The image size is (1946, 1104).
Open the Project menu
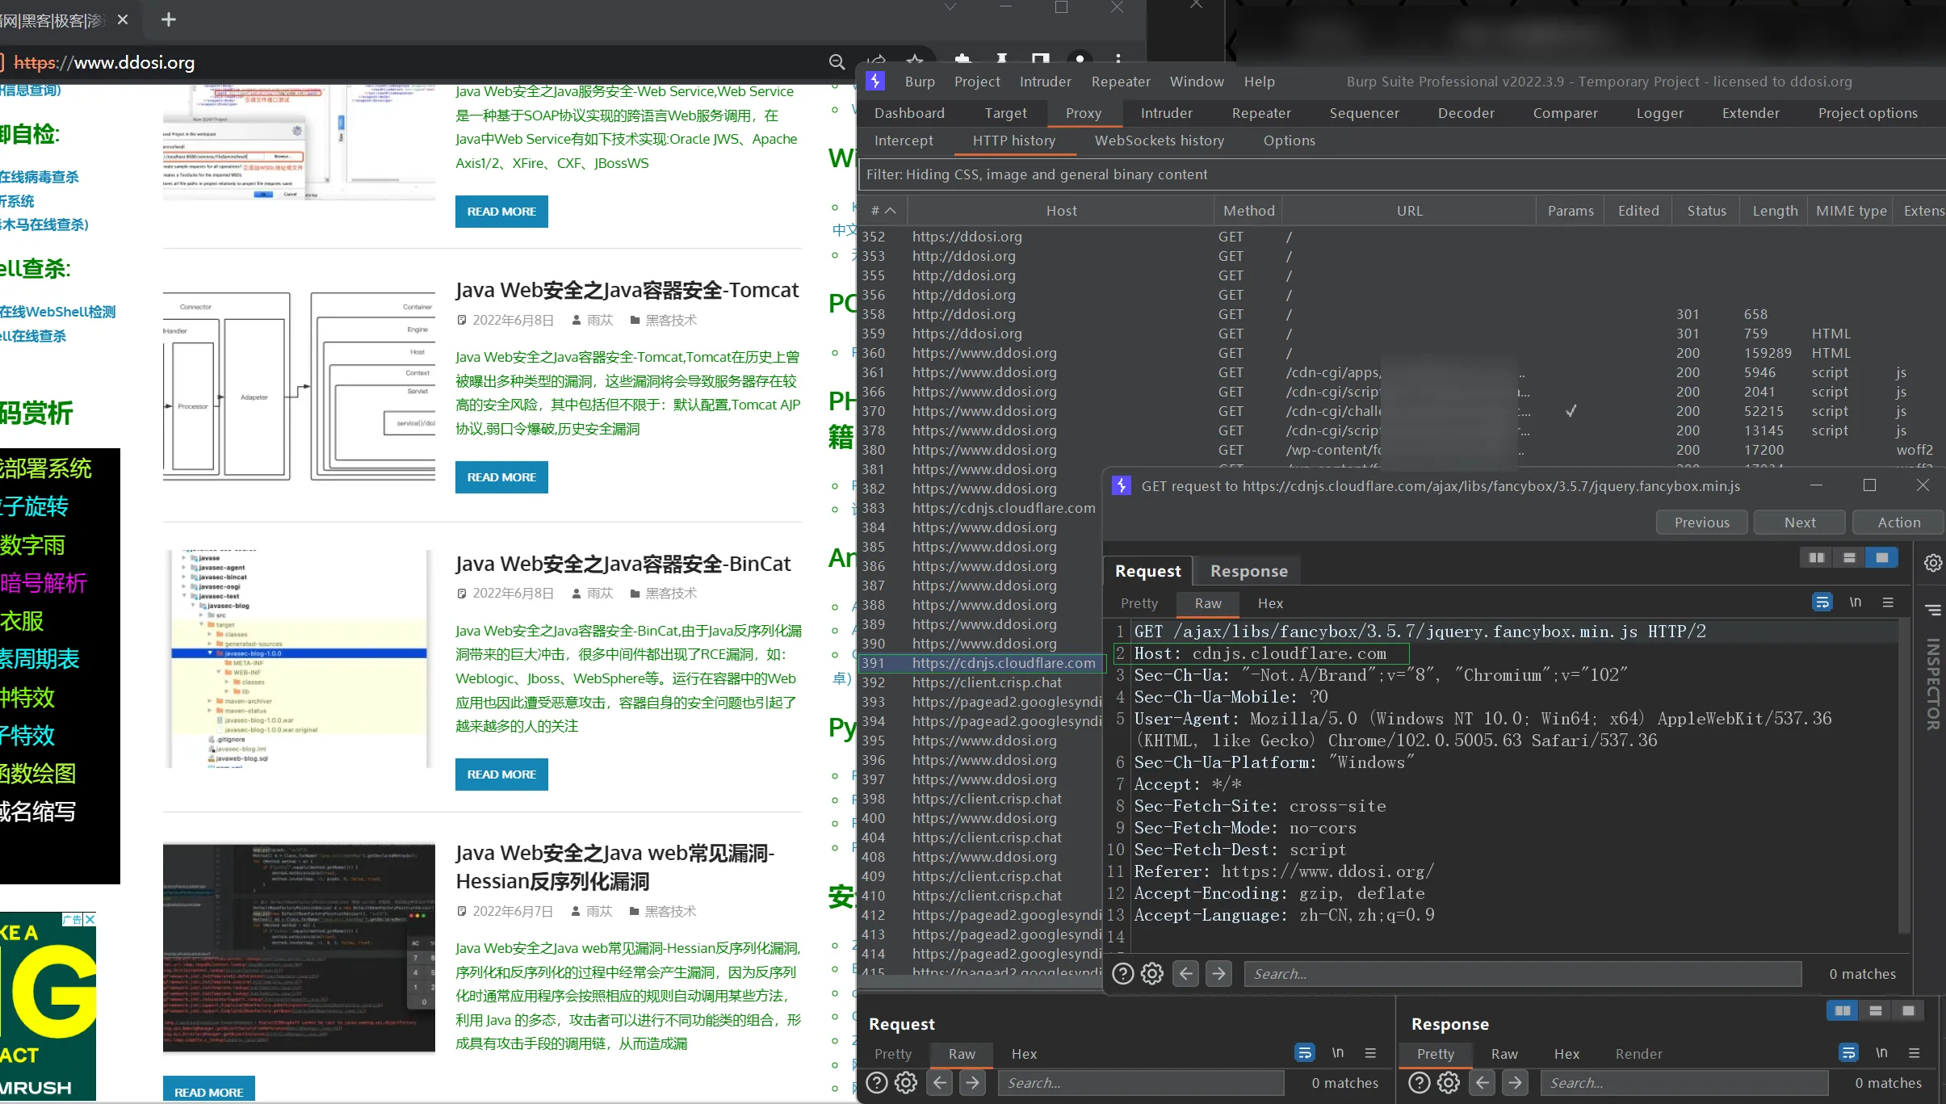(977, 82)
